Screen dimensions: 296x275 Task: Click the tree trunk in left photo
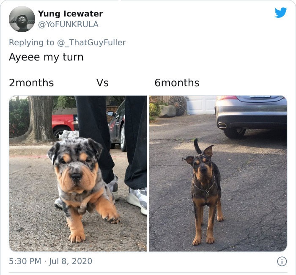(41, 118)
